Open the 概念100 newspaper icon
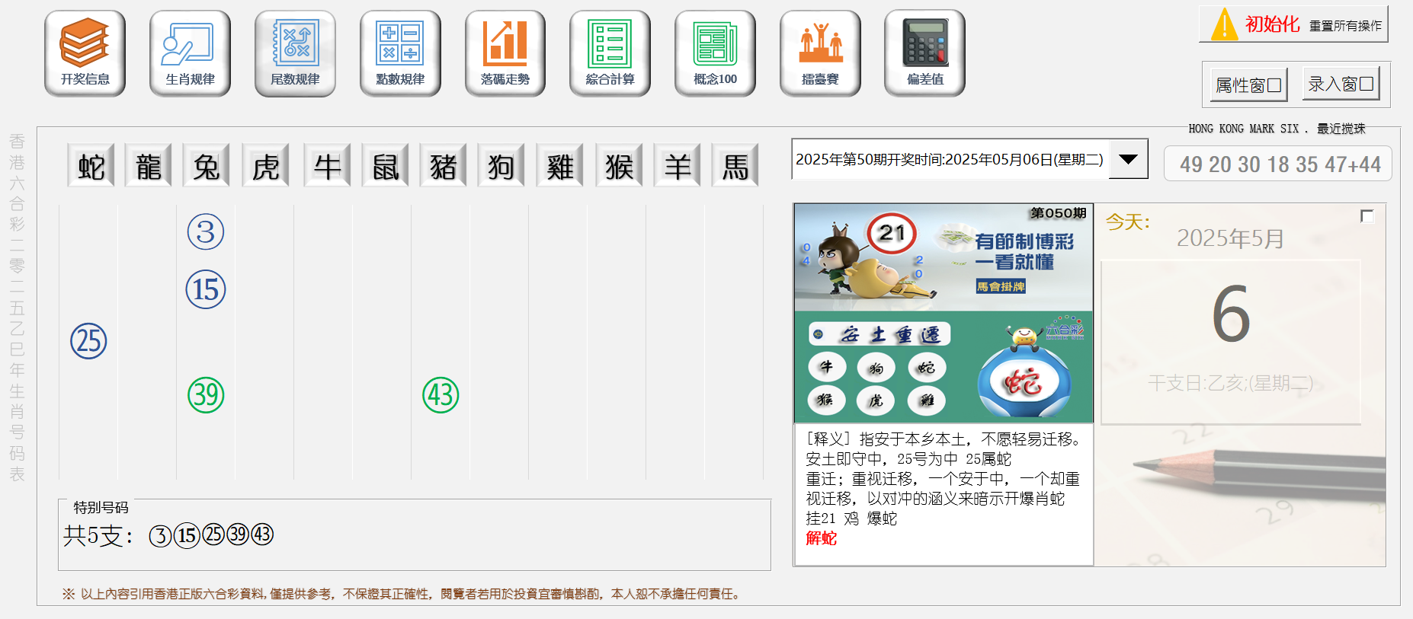The height and width of the screenshot is (619, 1413). point(715,53)
